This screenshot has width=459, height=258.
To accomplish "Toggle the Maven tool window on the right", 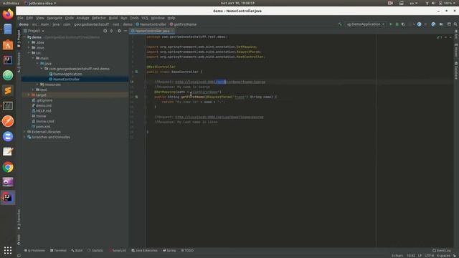I will 456,50.
